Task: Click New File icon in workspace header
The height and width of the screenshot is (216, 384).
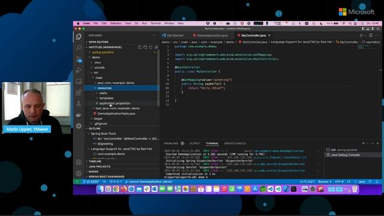Action: pos(139,47)
